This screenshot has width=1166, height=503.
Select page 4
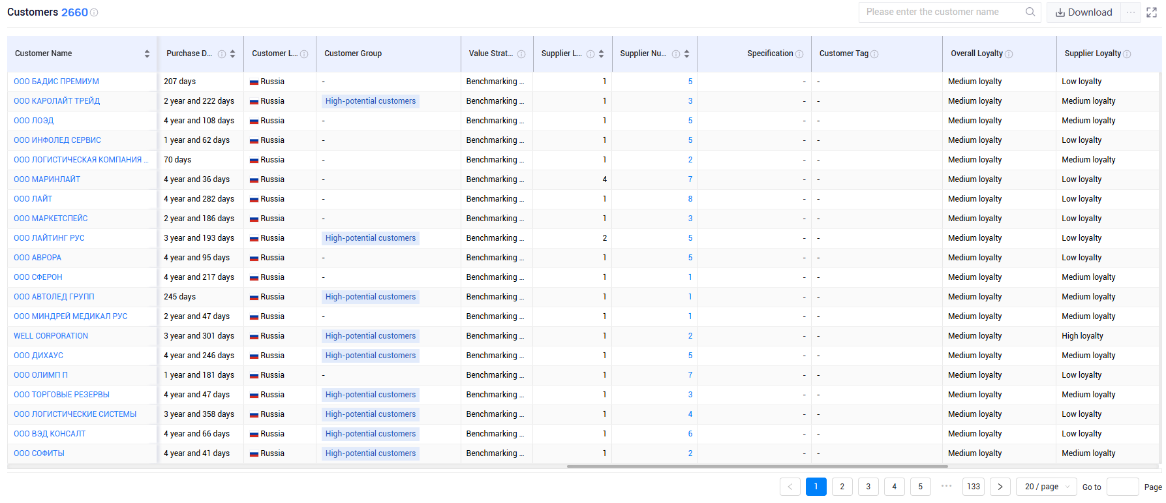tap(895, 487)
